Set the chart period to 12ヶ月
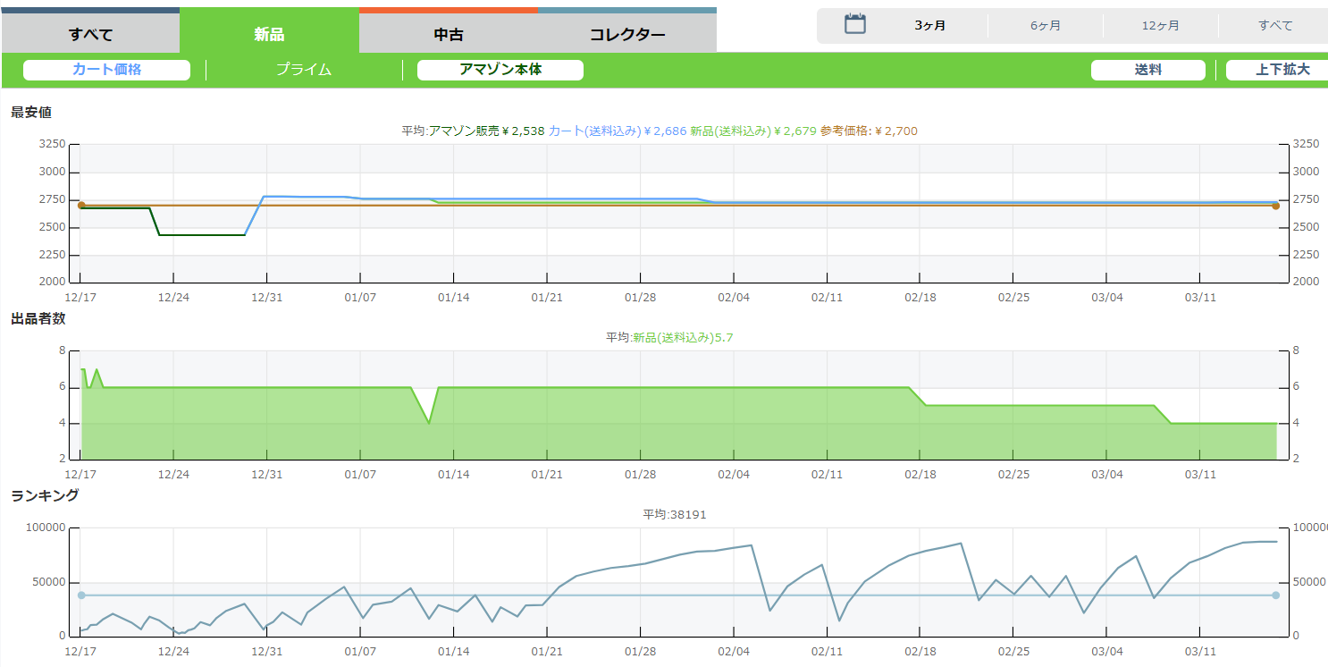This screenshot has height=667, width=1328. point(1160,26)
